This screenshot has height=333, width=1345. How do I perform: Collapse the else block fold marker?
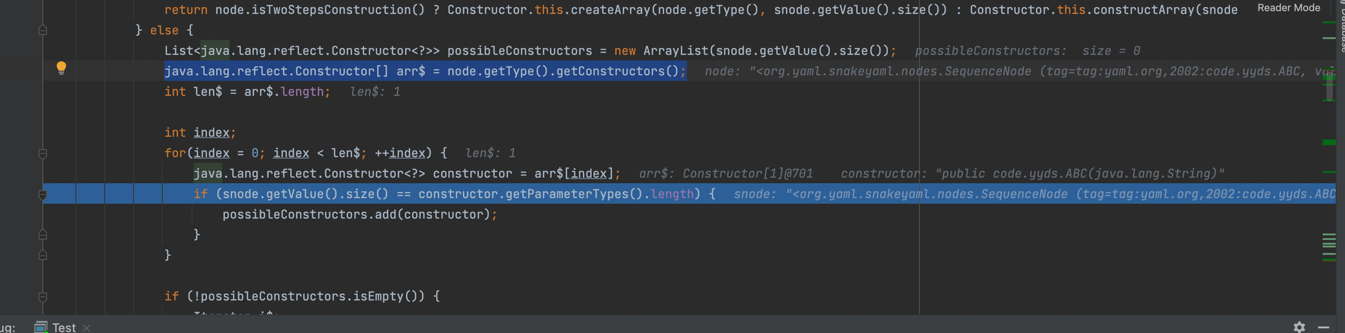pos(43,30)
